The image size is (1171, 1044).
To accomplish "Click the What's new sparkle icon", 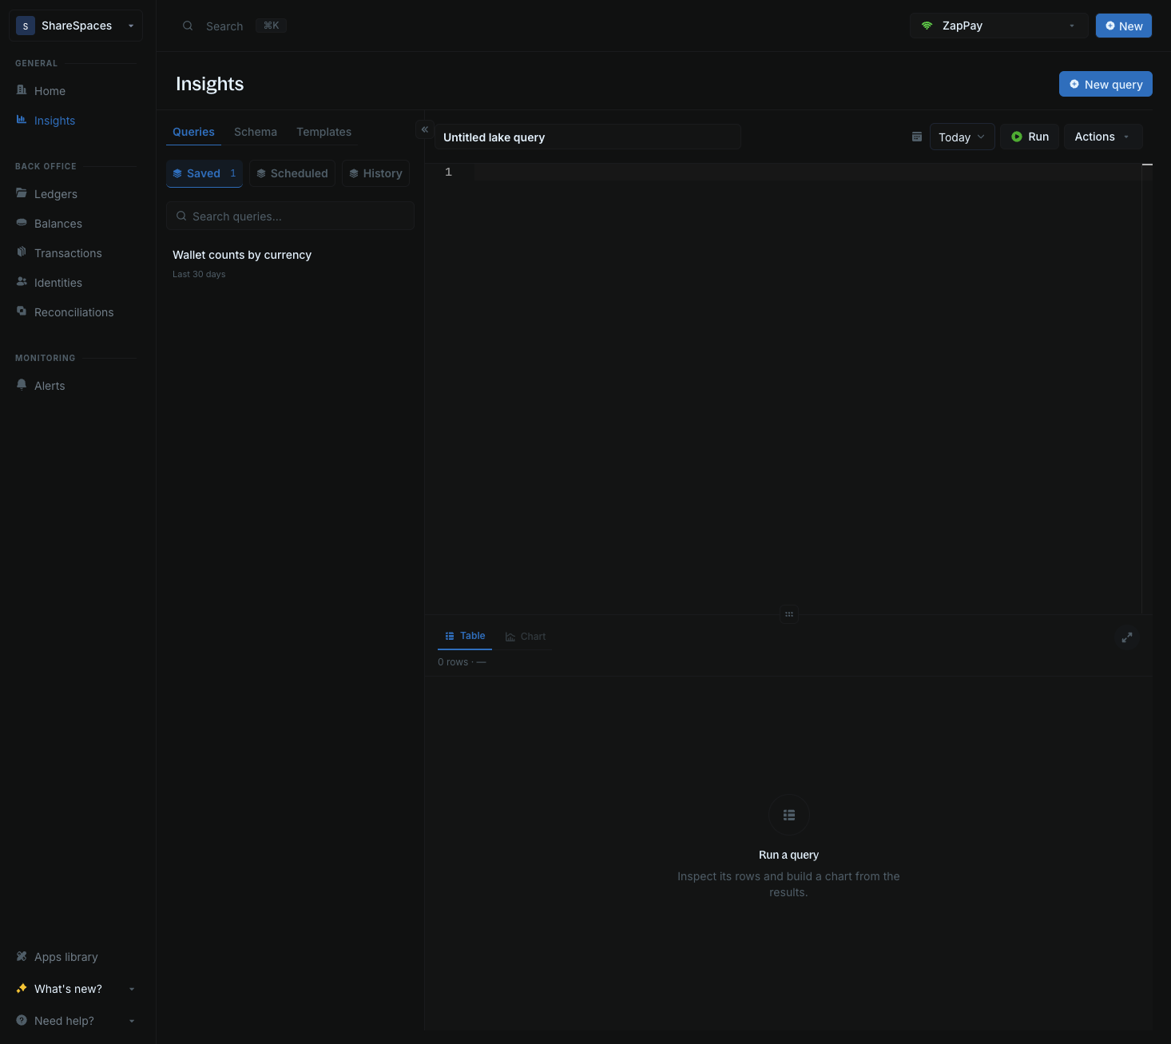I will [x=22, y=988].
